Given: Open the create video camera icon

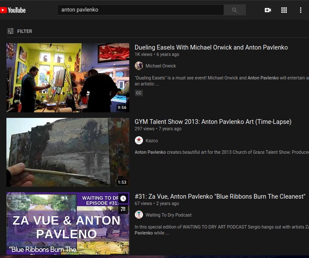Looking at the screenshot, I should coord(268,10).
